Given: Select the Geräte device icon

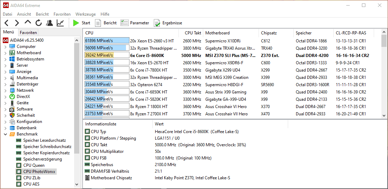Looking at the screenshot, I should (x=12, y=103).
